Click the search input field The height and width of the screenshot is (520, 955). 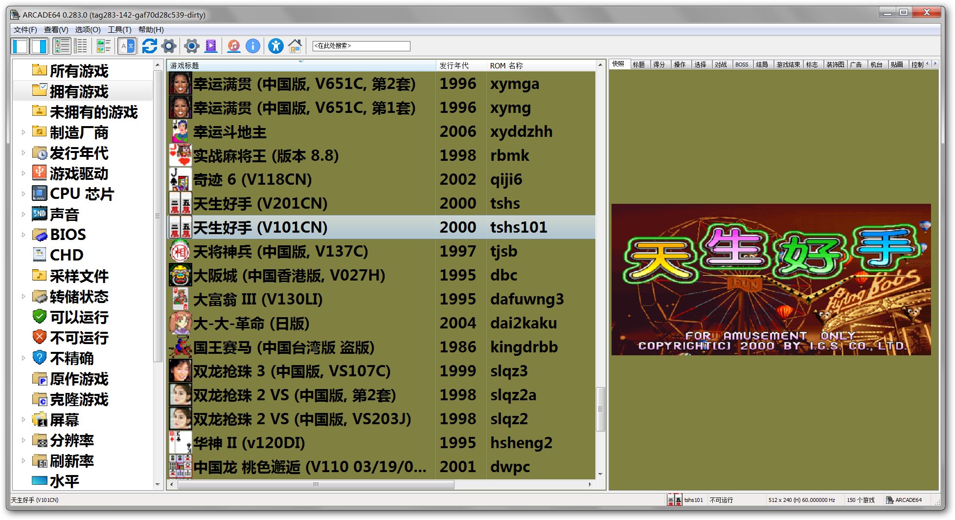pyautogui.click(x=361, y=46)
